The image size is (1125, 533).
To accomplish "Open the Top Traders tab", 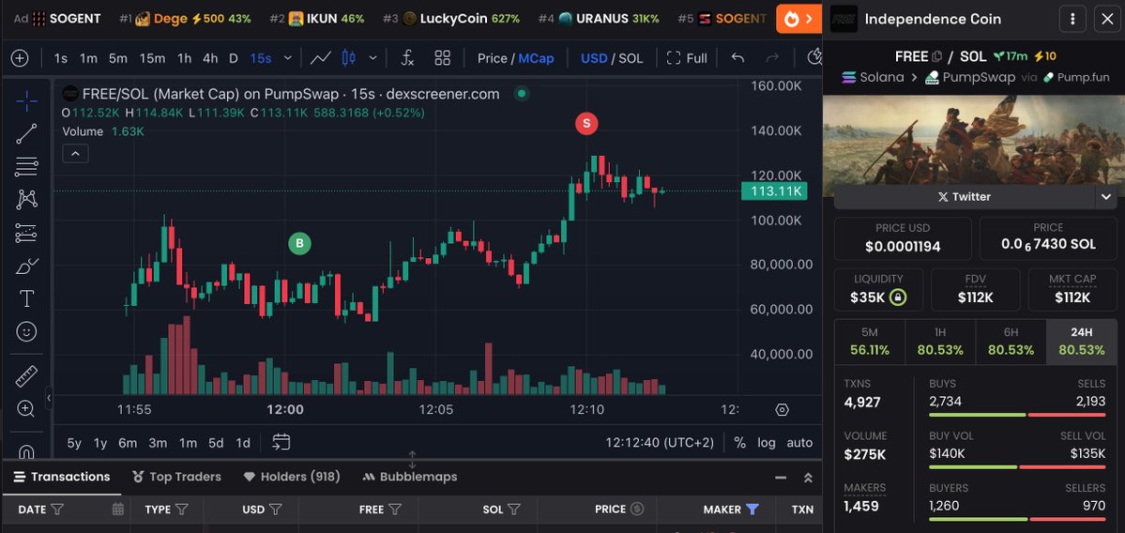I will [176, 477].
